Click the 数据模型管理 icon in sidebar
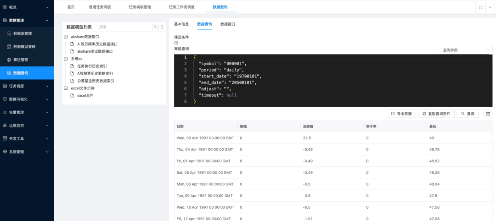 coord(9,47)
